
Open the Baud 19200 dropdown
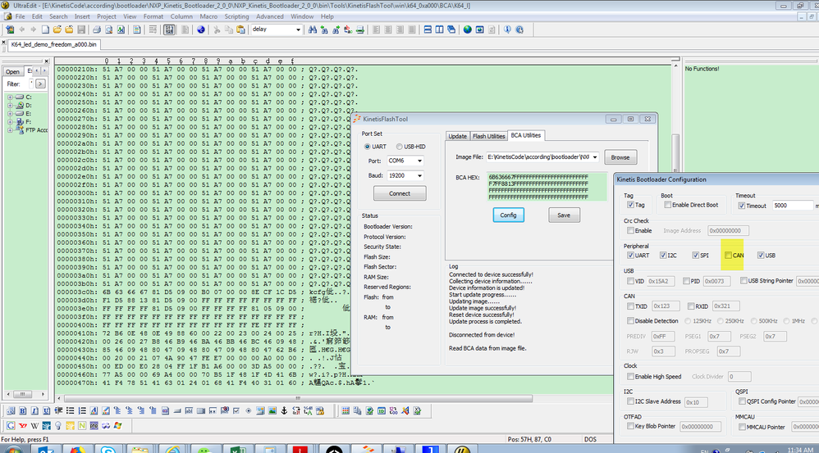pos(419,175)
